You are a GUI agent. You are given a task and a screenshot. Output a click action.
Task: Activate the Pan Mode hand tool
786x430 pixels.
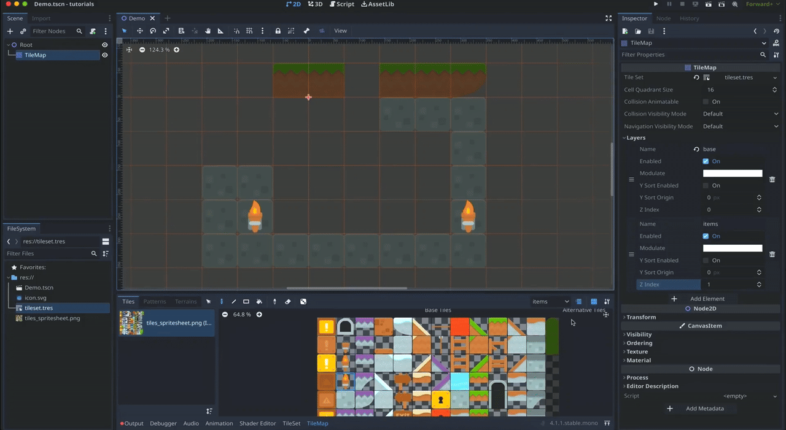coord(208,31)
